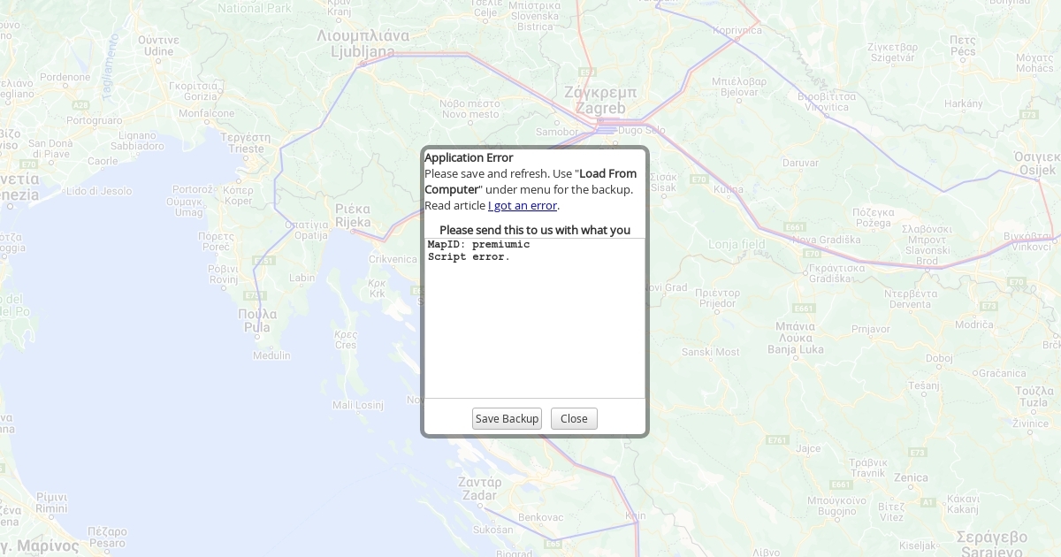Click the Sarajevo city label on map
Screen dimensions: 1061x557
992,543
